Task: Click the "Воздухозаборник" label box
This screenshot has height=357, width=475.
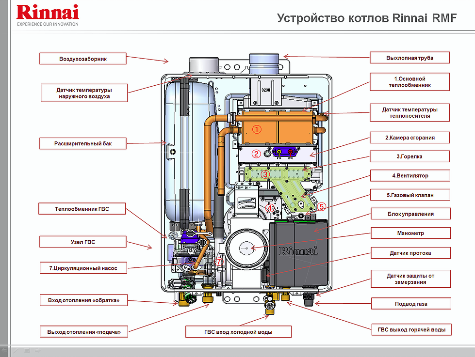Action: click(x=83, y=59)
